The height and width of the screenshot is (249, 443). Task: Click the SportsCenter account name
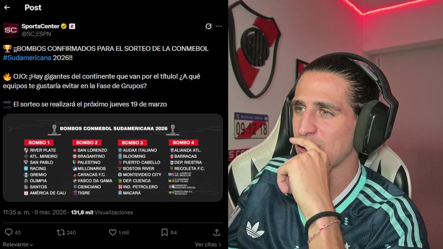(x=40, y=26)
